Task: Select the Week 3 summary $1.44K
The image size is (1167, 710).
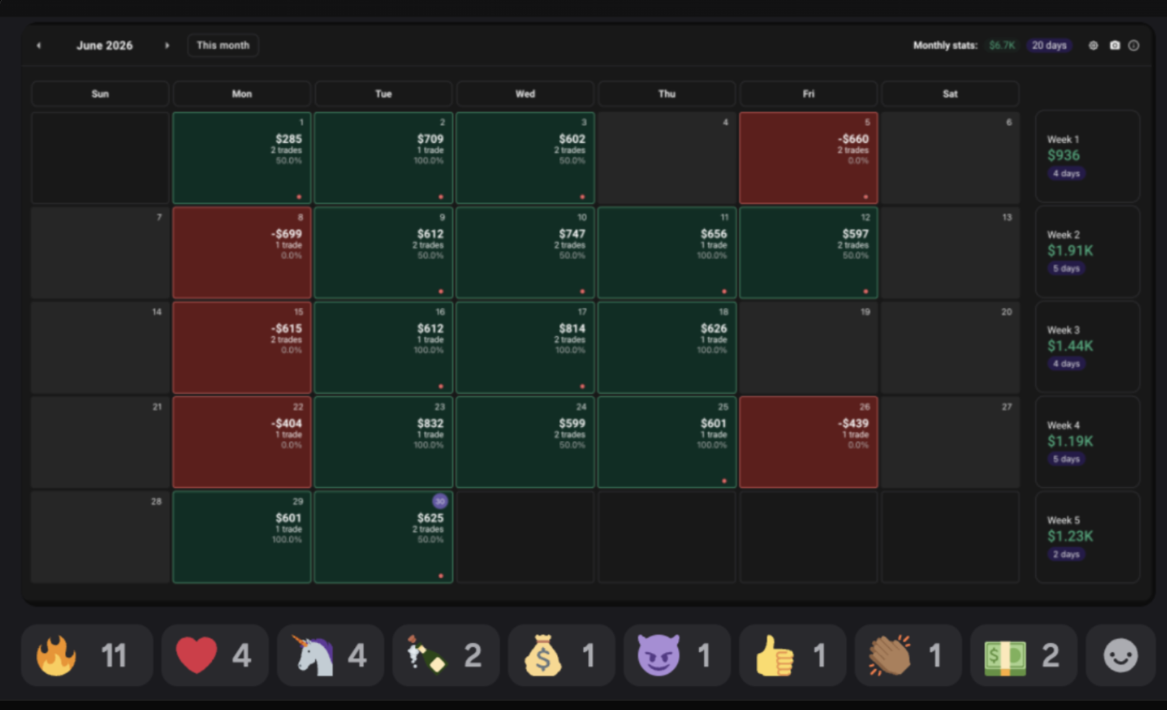Action: [1088, 347]
